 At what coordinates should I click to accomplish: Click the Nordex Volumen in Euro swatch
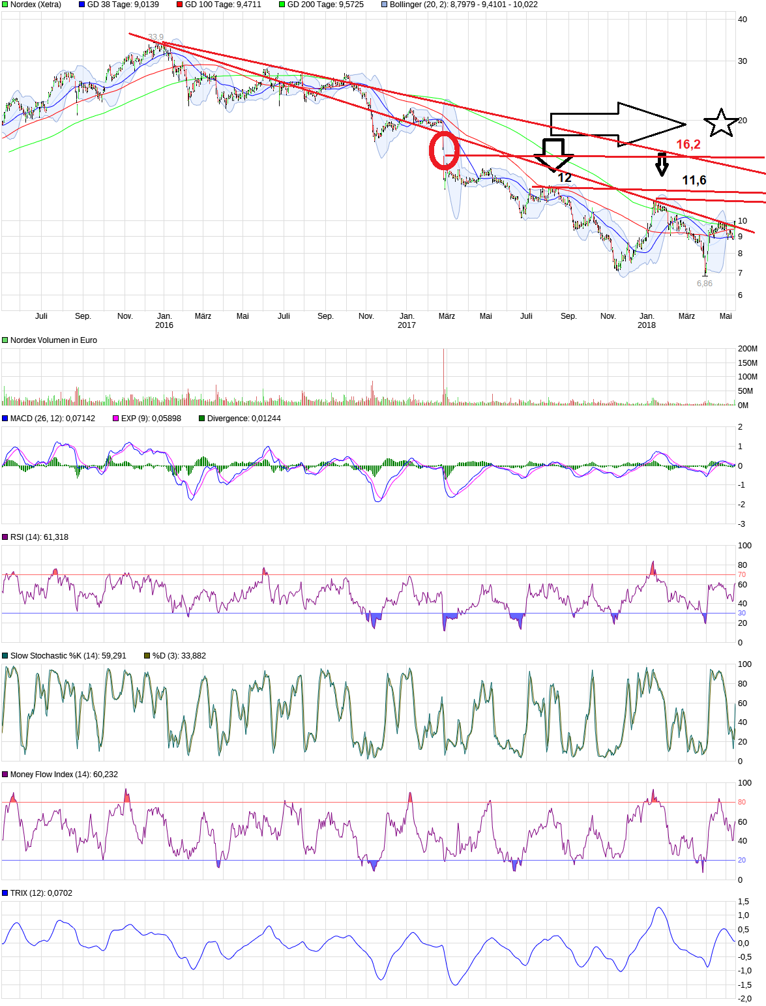click(5, 340)
